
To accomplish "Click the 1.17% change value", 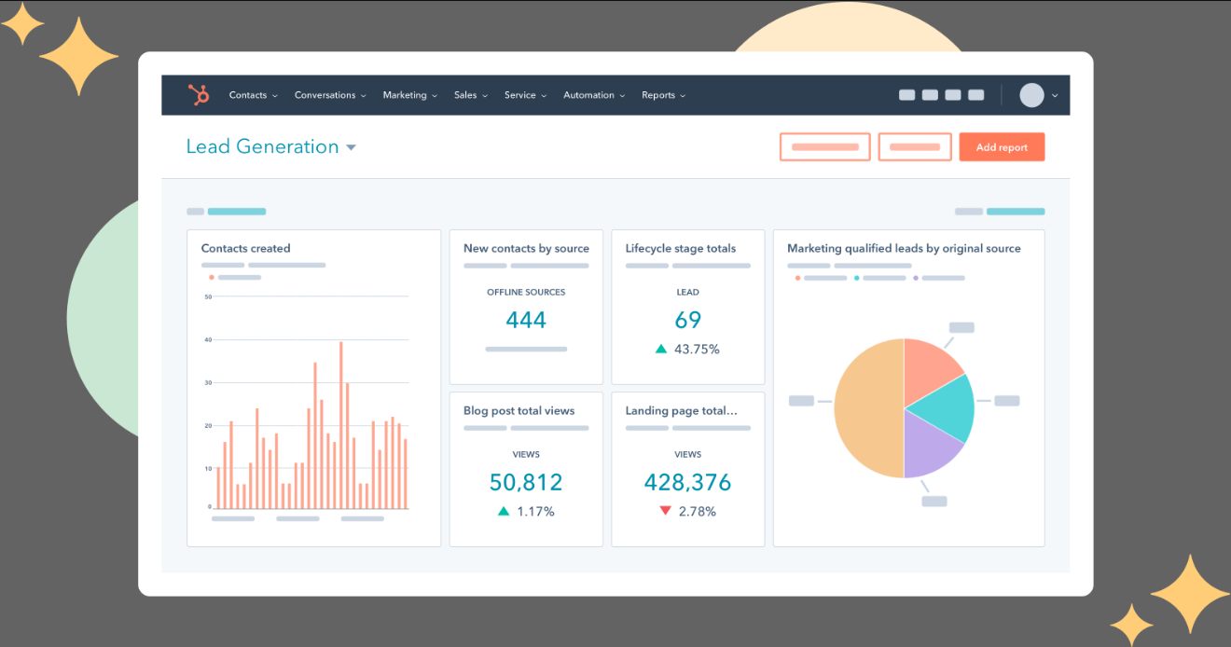I will (x=535, y=511).
